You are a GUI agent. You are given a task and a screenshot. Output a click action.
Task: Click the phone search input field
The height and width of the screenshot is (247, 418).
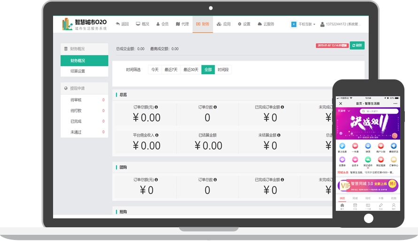pyautogui.click(x=379, y=111)
